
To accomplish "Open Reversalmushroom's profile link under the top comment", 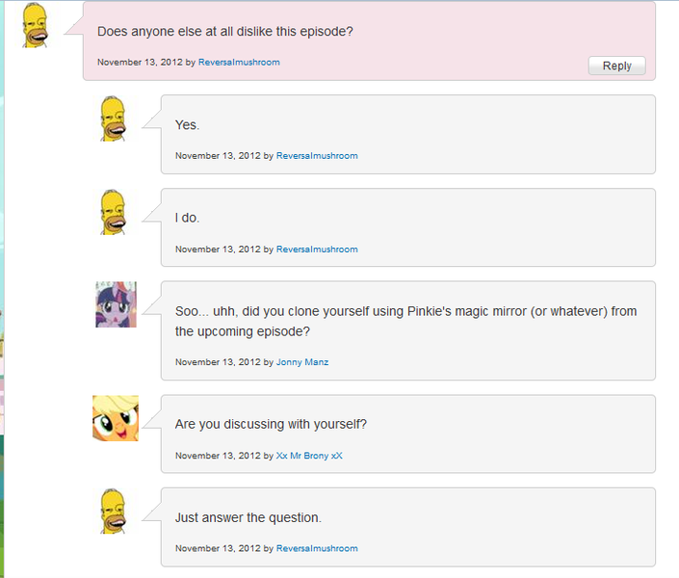I will click(239, 62).
